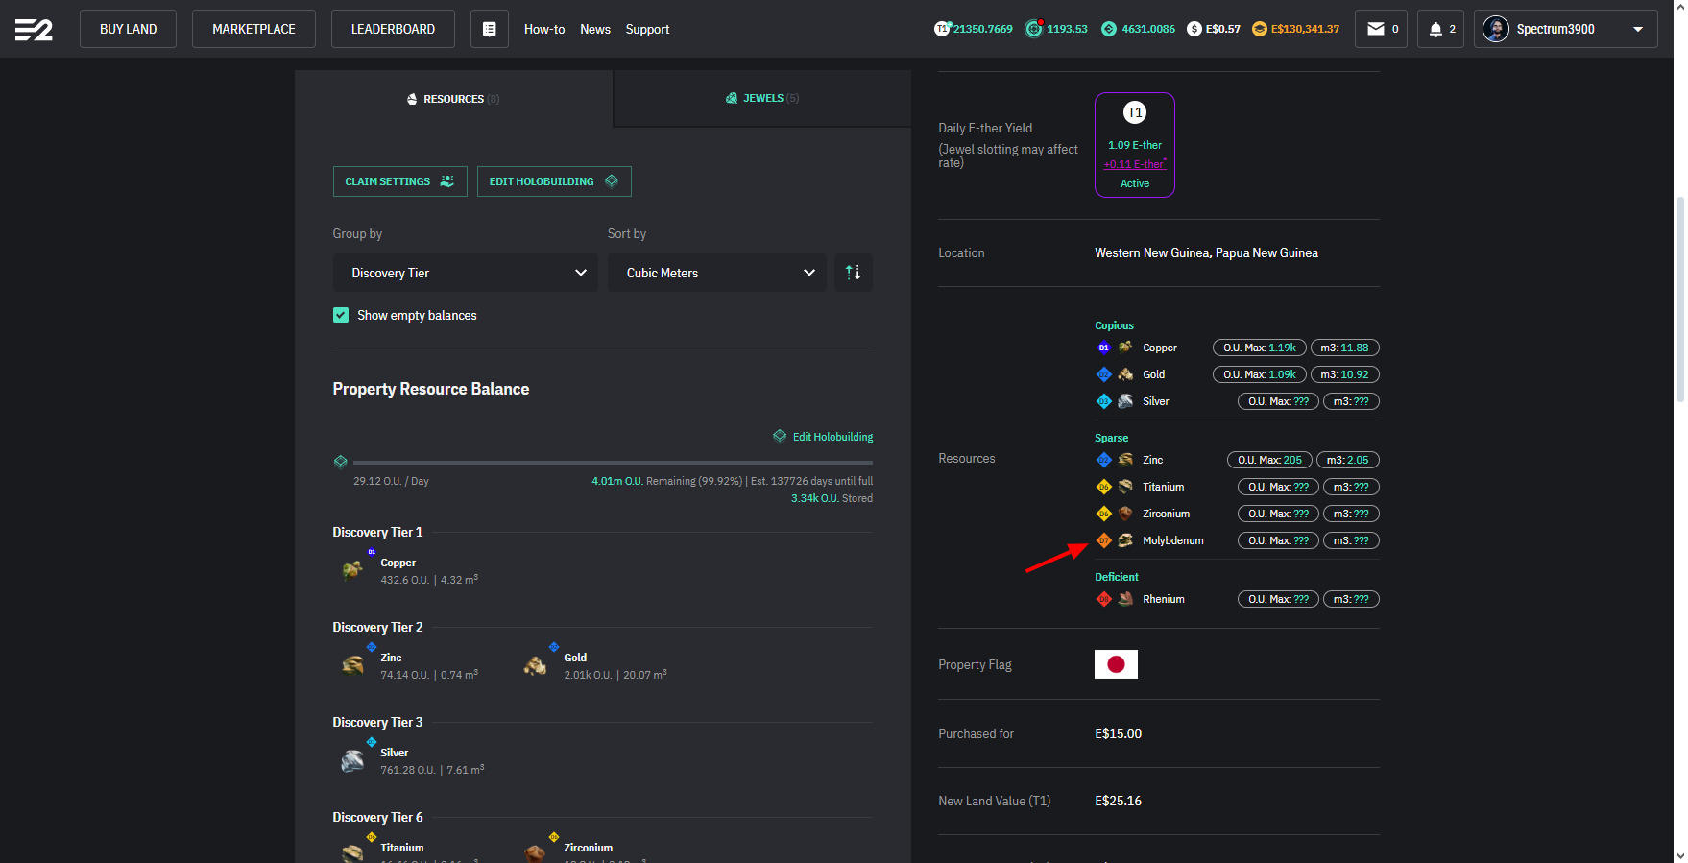1688x863 pixels.
Task: Expand the Group by Discovery Tier dropdown
Action: (465, 273)
